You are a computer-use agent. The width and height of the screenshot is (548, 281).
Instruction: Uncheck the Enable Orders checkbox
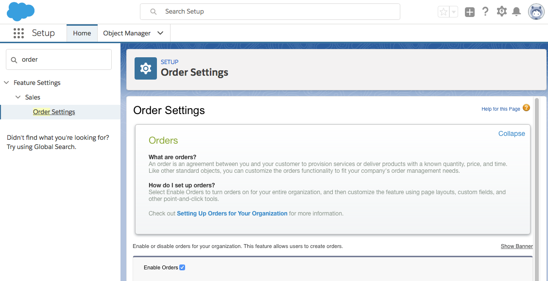182,267
